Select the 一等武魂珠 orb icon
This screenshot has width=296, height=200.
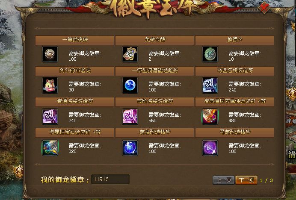click(50, 54)
